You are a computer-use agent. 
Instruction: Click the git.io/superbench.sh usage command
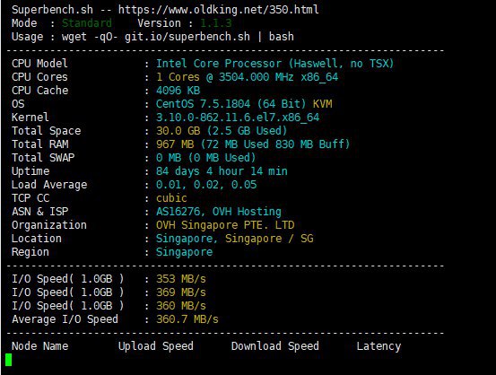click(x=187, y=37)
